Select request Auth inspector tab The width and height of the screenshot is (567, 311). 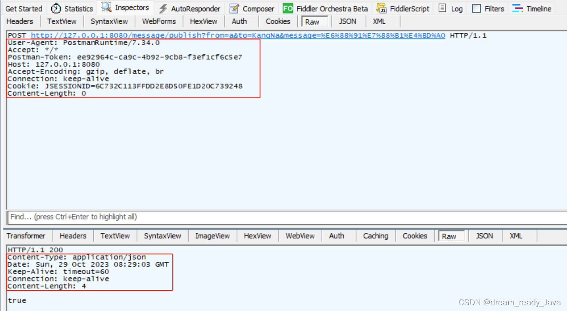(x=239, y=21)
